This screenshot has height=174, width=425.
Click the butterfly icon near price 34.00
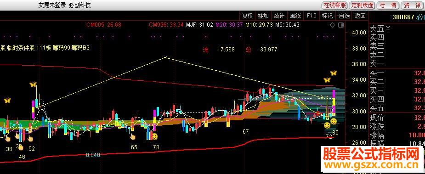(327, 80)
